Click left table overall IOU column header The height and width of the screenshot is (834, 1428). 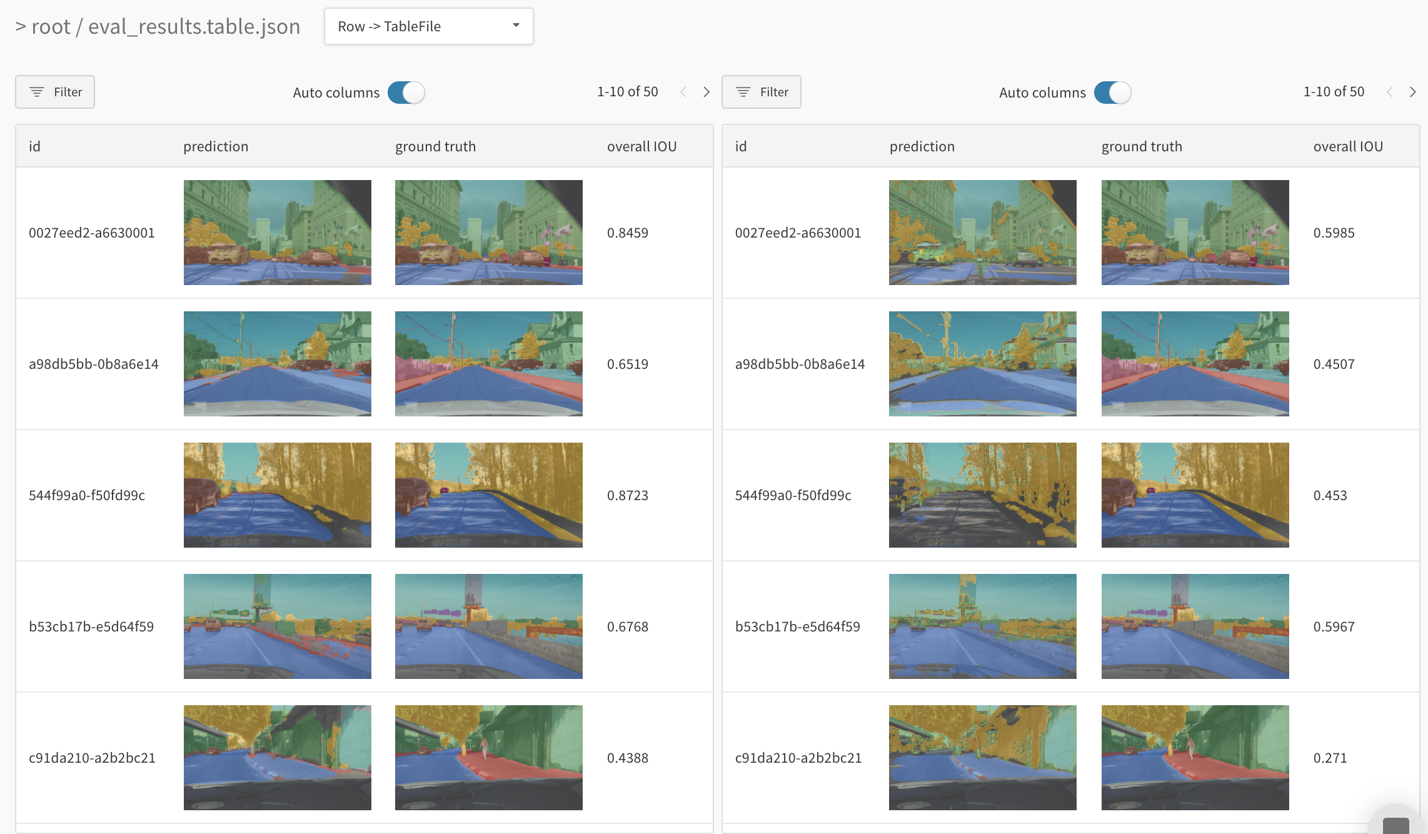pos(641,146)
